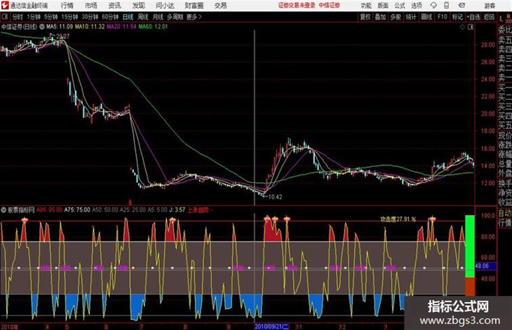The width and height of the screenshot is (512, 330).
Task: Click the 行情 button in sidebar
Action: click(x=505, y=223)
